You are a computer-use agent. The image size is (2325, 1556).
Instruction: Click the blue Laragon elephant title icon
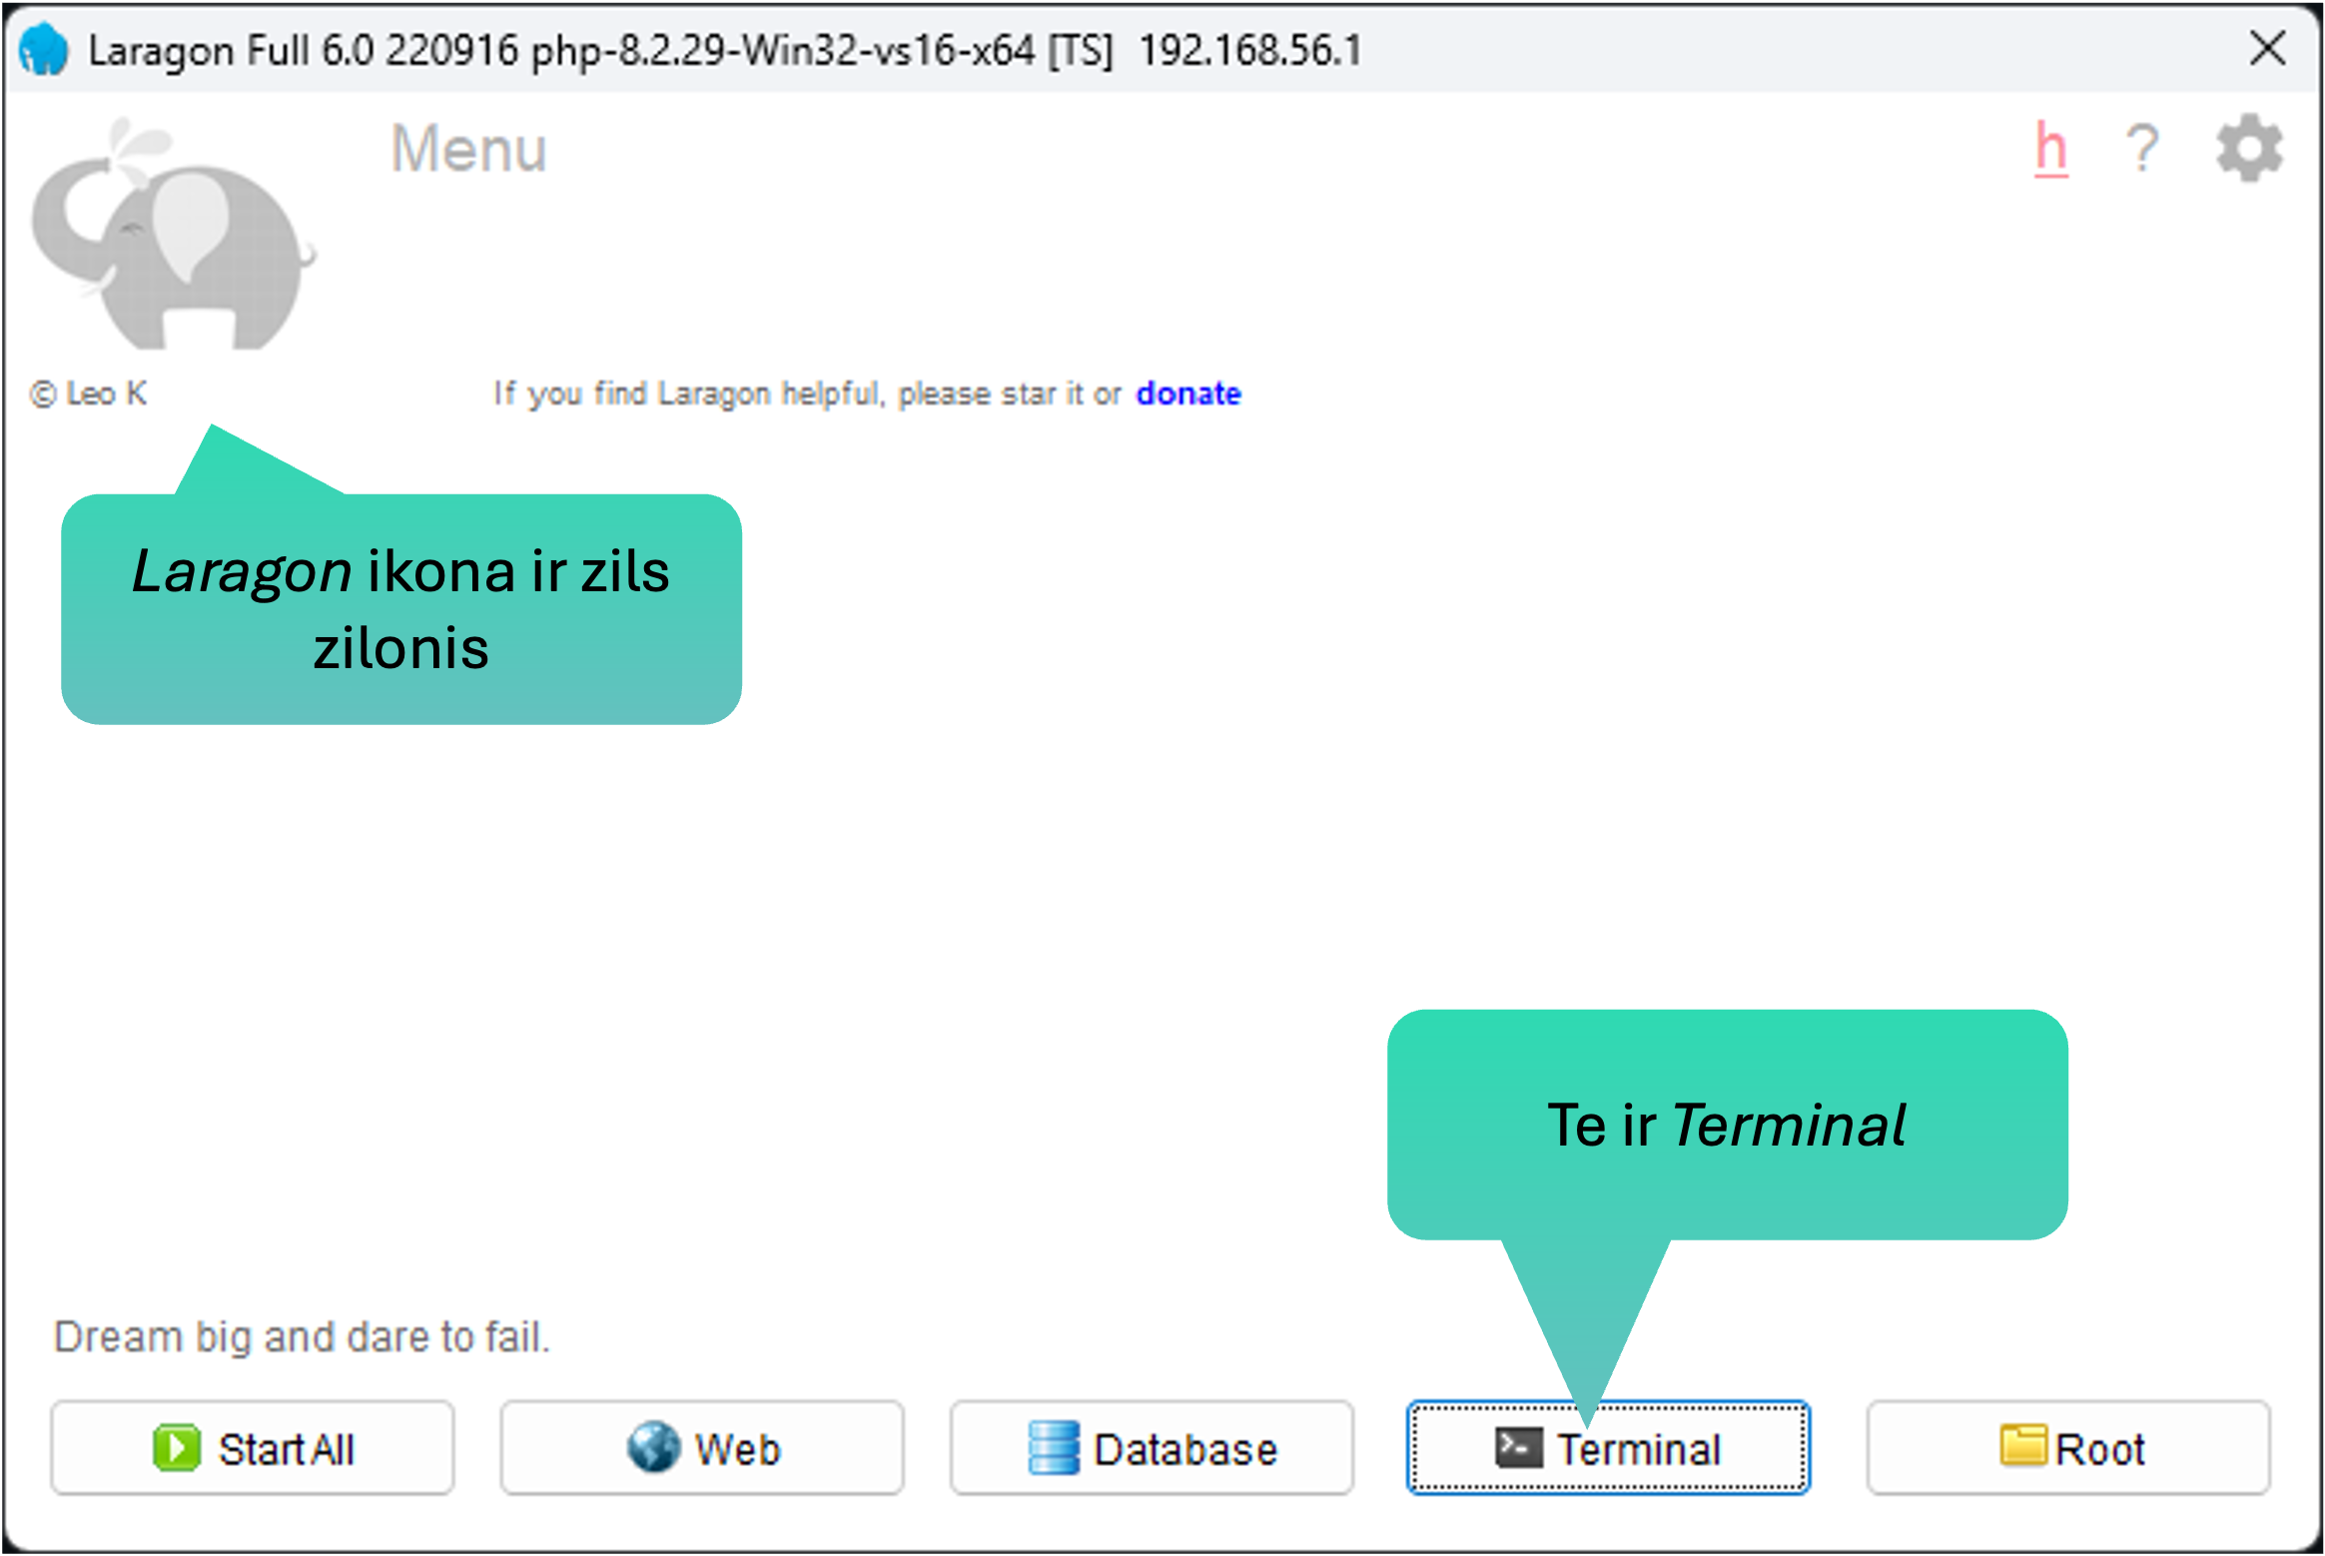[44, 50]
